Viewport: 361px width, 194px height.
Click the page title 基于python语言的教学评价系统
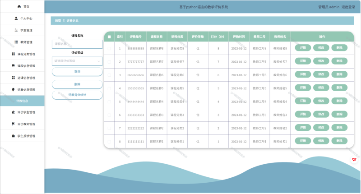204,7
